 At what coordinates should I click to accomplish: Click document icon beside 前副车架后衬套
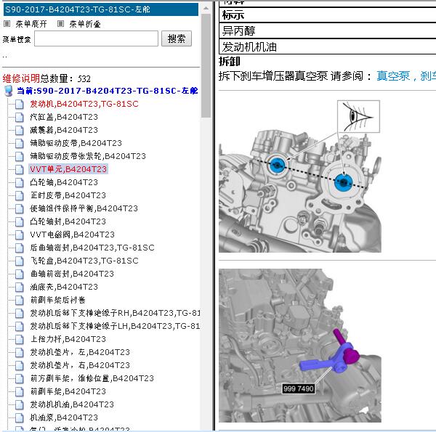pos(19,301)
